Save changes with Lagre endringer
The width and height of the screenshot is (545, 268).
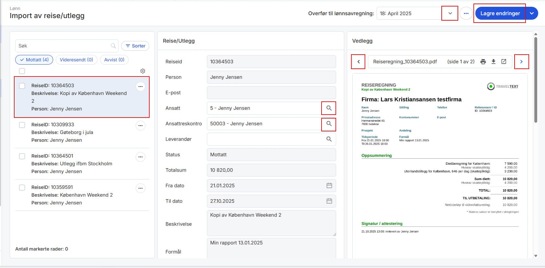tap(500, 14)
